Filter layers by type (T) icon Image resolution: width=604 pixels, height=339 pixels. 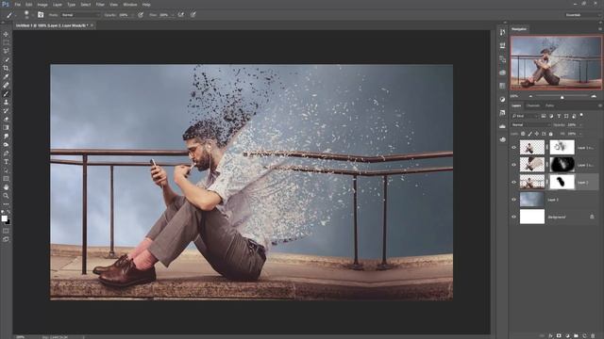pos(559,116)
